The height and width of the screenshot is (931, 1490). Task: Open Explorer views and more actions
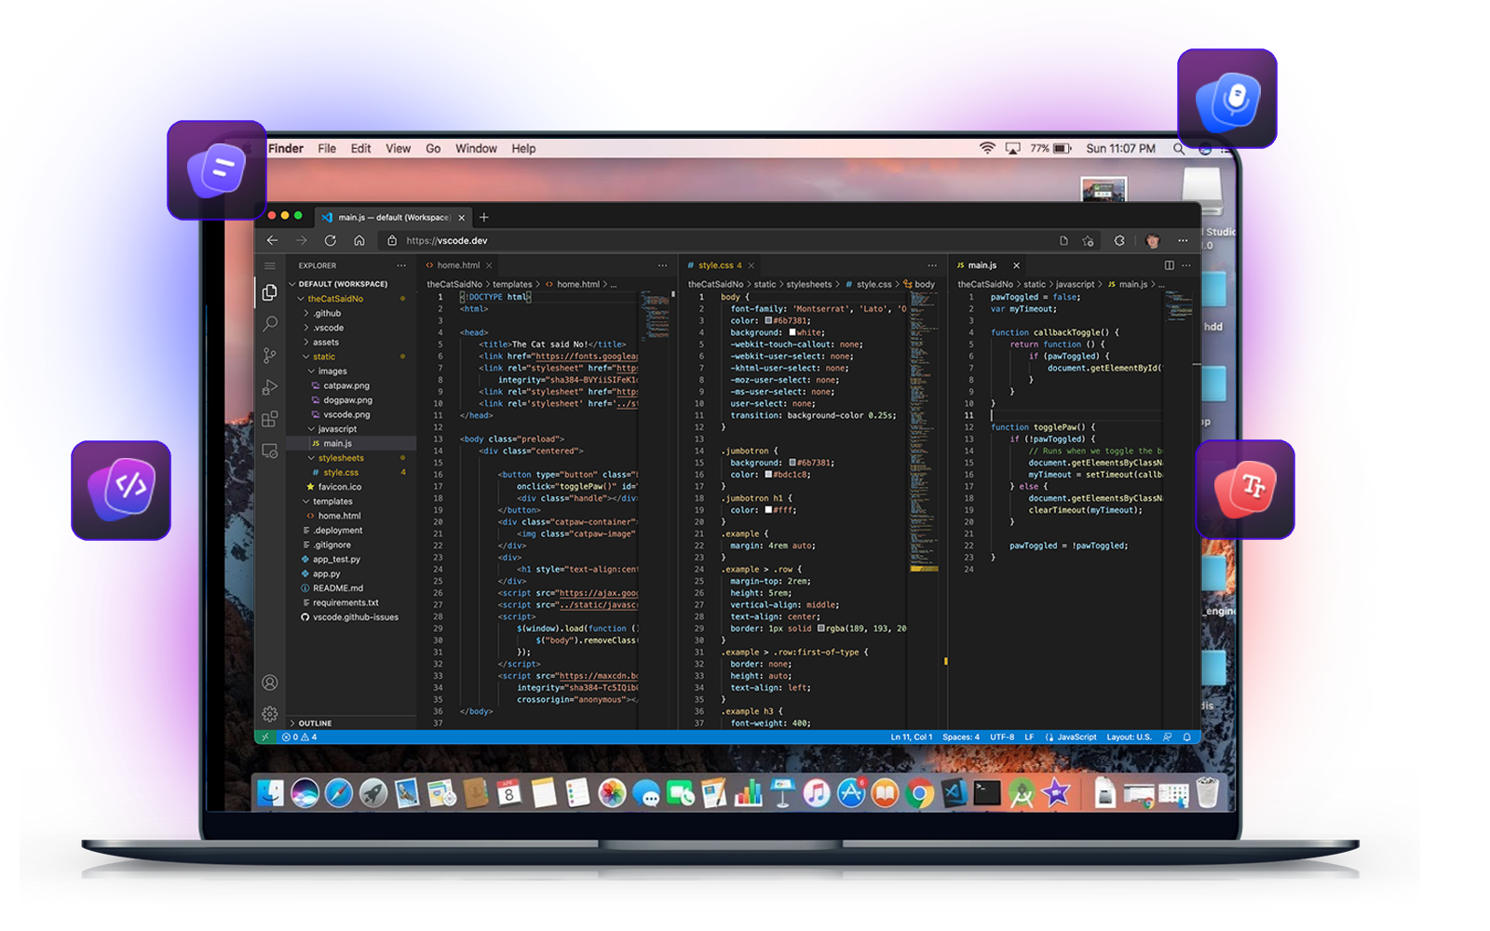(401, 265)
